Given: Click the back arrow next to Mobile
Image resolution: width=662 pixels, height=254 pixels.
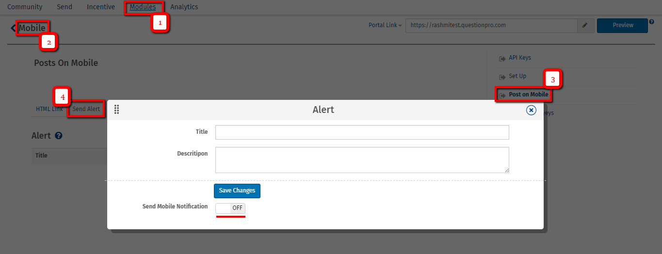Looking at the screenshot, I should click(13, 28).
